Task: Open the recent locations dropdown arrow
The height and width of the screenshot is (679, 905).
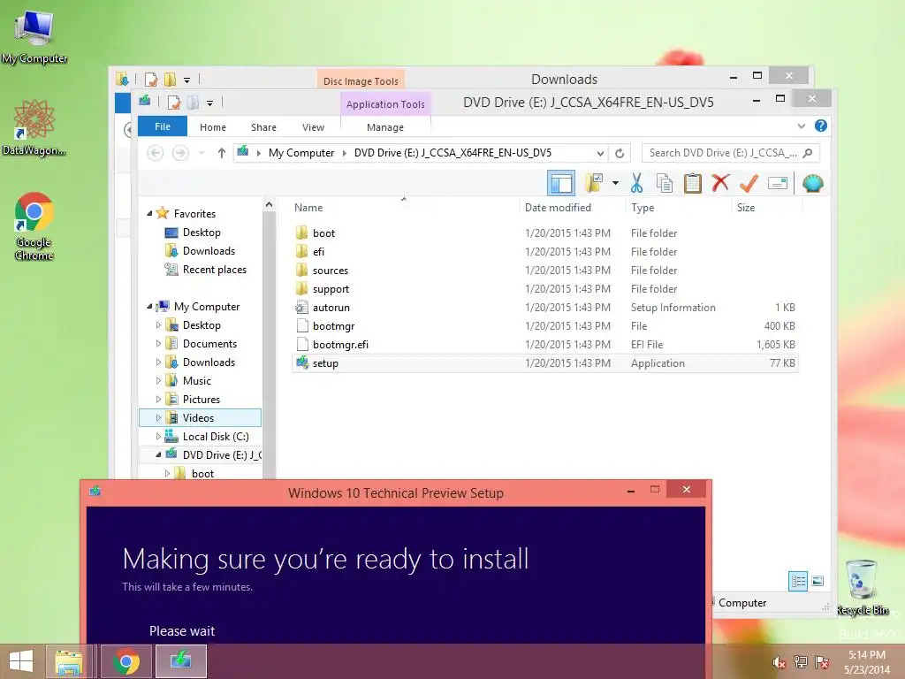Action: point(202,153)
